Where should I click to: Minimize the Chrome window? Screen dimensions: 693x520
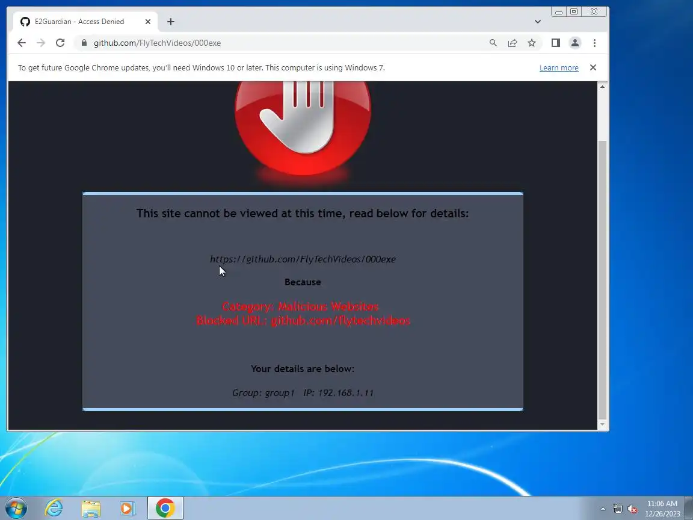(559, 12)
